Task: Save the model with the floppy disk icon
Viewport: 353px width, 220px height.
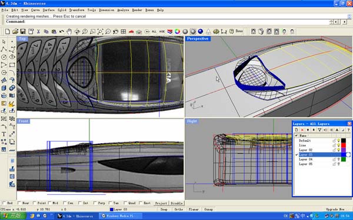Action: coord(23,32)
